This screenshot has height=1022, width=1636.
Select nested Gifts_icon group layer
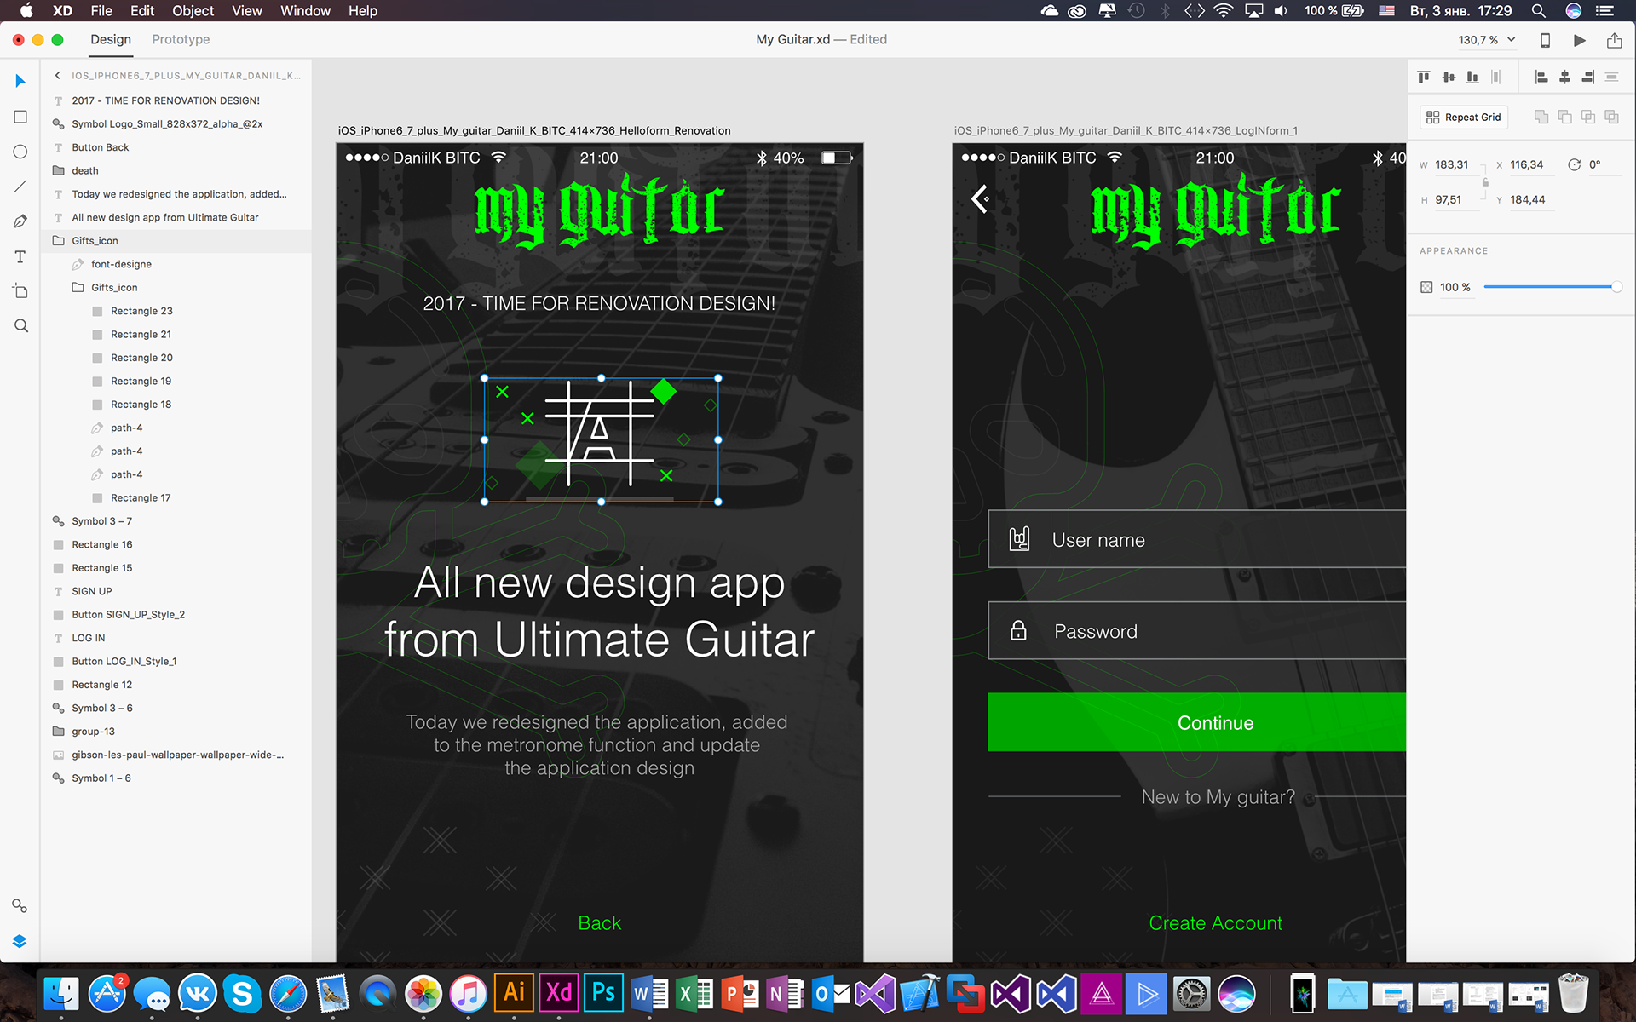(114, 288)
